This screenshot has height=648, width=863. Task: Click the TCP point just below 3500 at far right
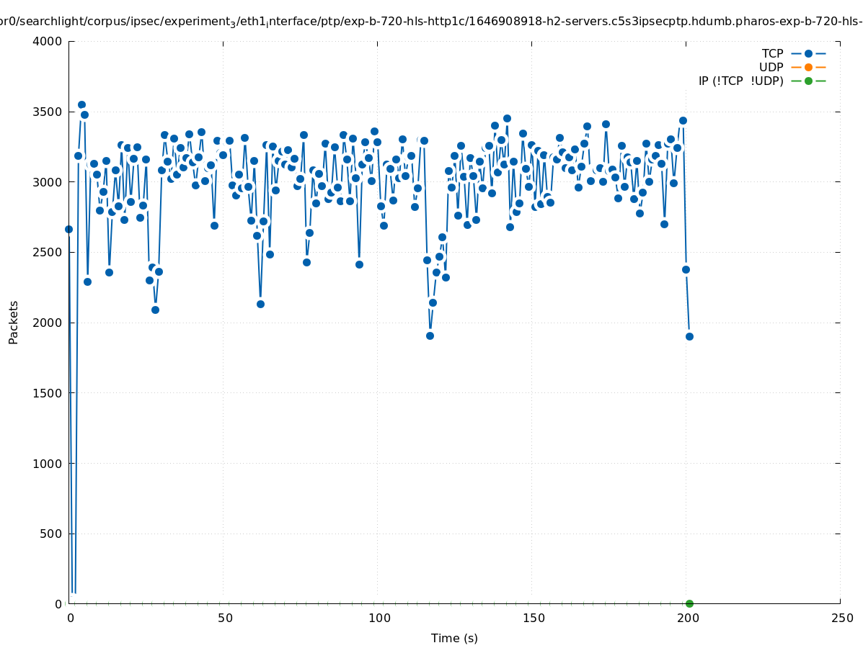click(x=683, y=120)
